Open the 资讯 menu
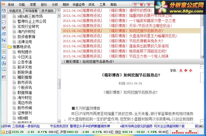Image resolution: width=206 pixels, height=136 pixels. [x=91, y=5]
